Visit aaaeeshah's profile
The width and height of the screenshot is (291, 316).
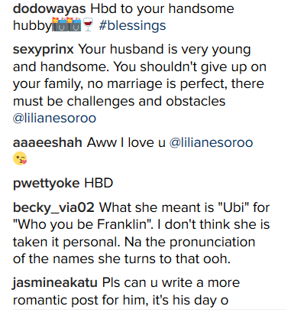pyautogui.click(x=47, y=142)
